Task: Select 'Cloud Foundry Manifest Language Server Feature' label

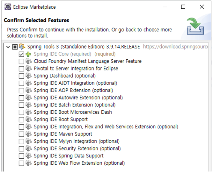Action: point(88,61)
